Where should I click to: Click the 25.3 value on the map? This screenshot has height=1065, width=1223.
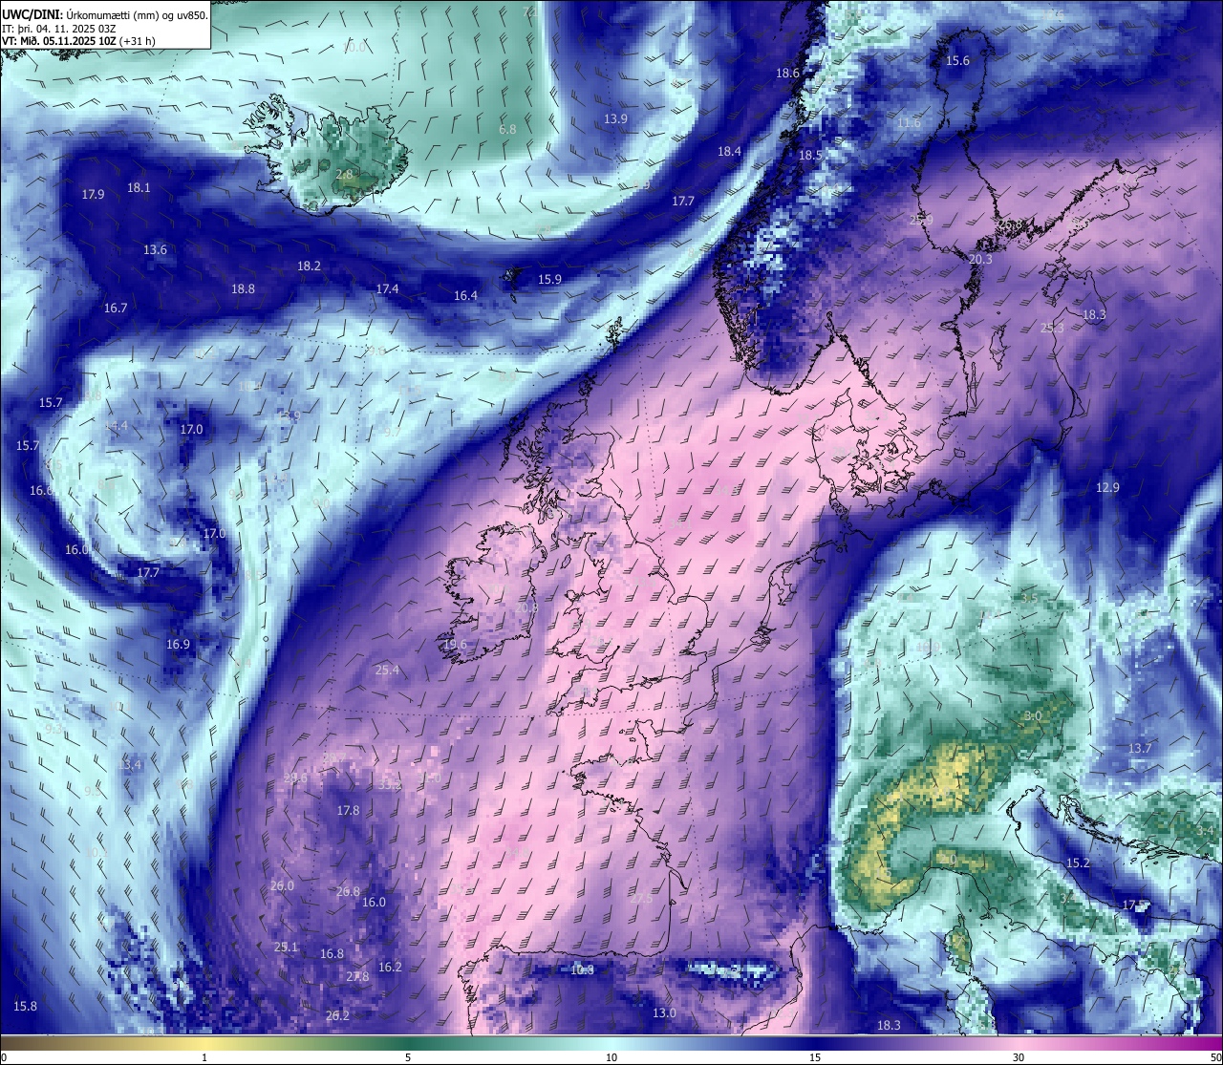(1052, 329)
